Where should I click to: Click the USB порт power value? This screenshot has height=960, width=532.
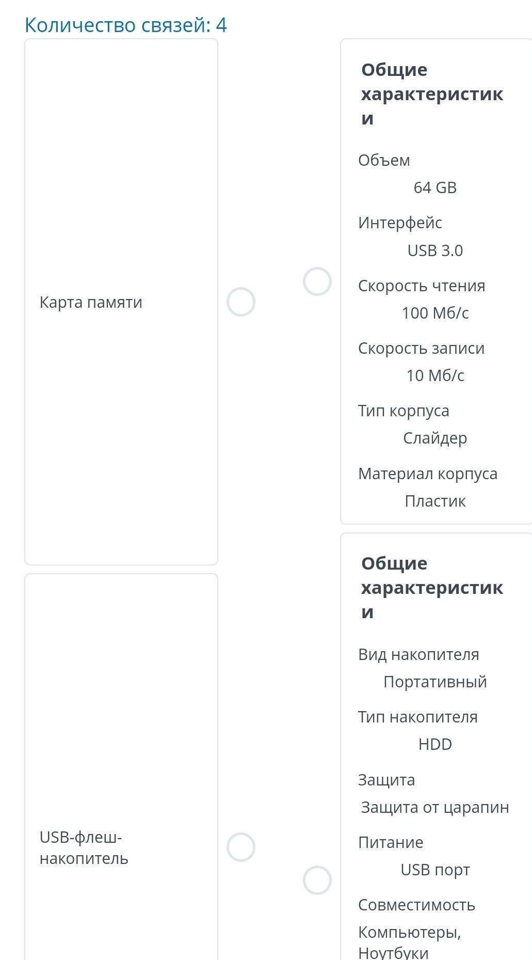[435, 870]
